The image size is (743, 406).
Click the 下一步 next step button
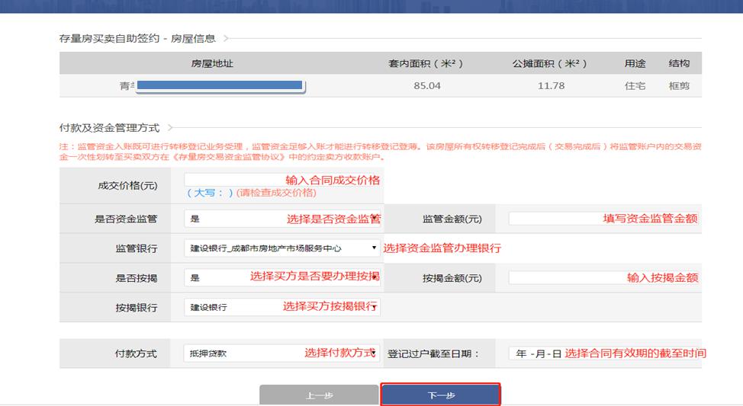(x=440, y=395)
